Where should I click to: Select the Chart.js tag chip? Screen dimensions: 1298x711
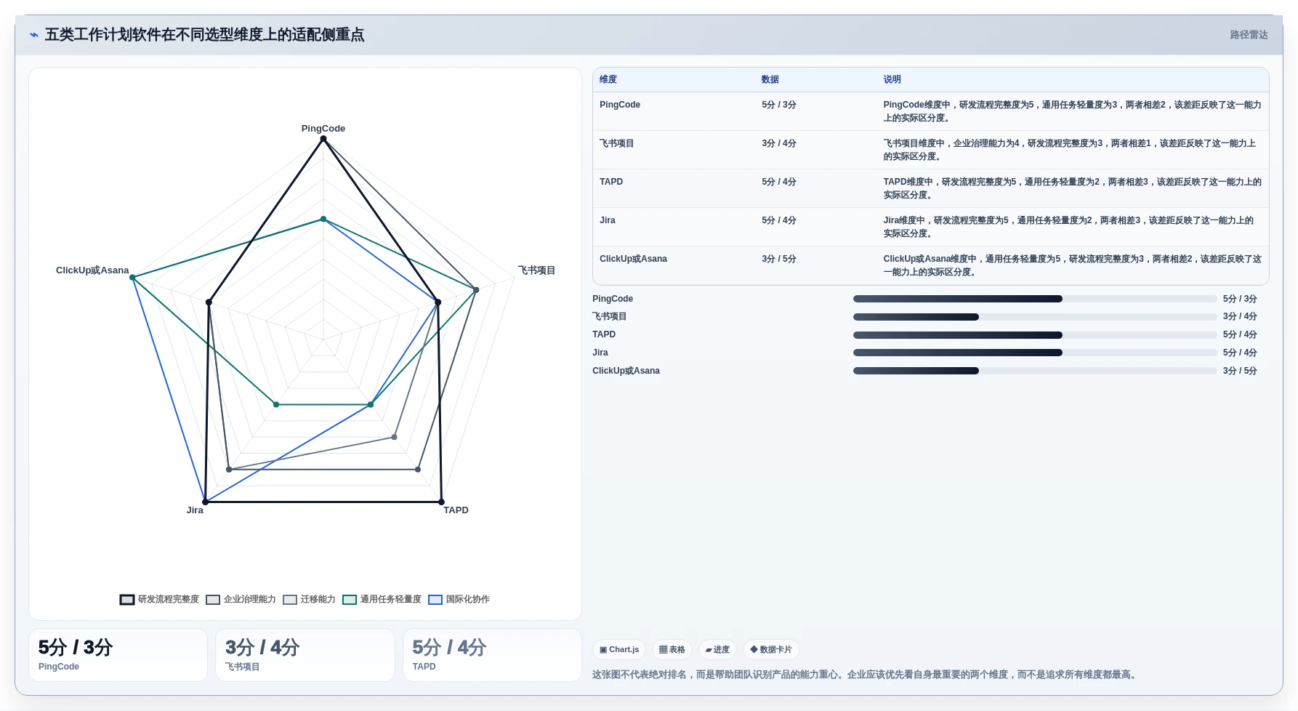(x=619, y=650)
